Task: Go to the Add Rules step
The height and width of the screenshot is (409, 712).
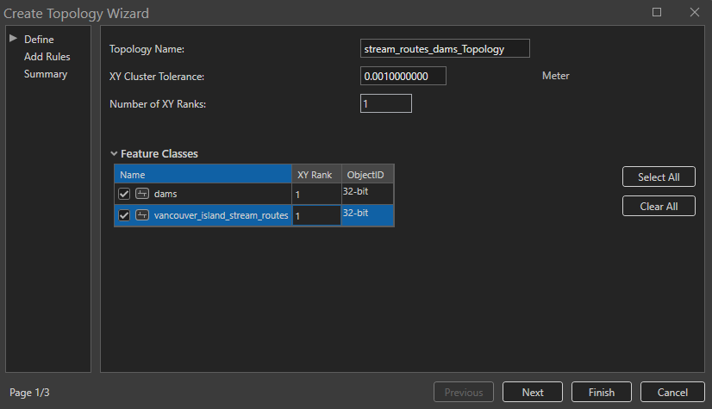Action: pyautogui.click(x=47, y=57)
